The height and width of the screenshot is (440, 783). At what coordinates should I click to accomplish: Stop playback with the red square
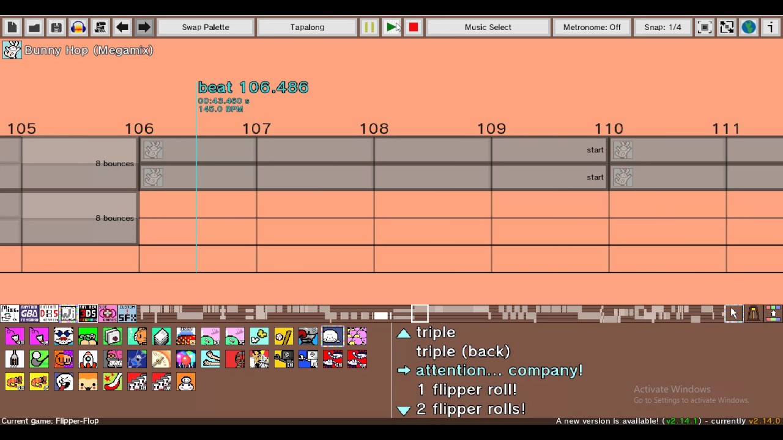click(x=414, y=27)
